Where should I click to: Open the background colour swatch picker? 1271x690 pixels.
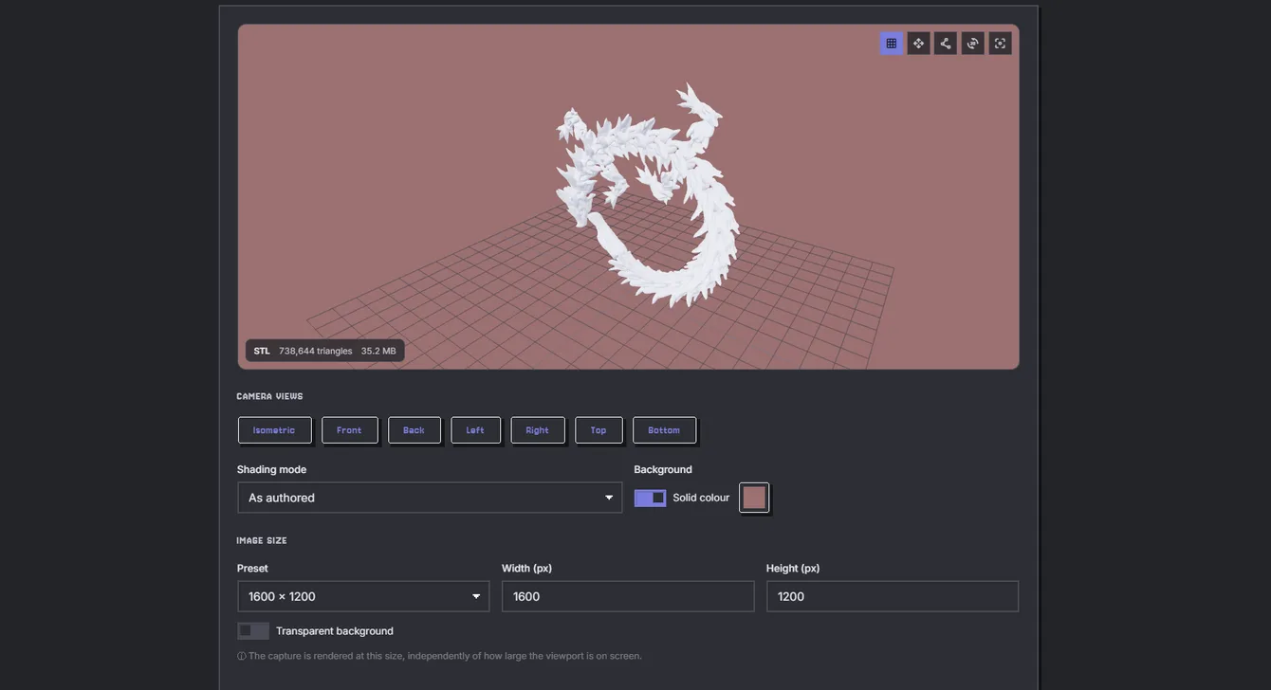click(x=754, y=498)
